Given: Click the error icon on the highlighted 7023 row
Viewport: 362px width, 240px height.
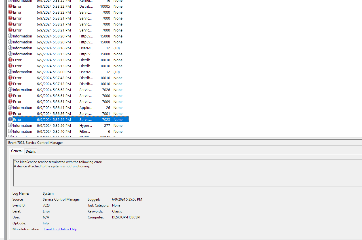Looking at the screenshot, I should tap(10, 119).
